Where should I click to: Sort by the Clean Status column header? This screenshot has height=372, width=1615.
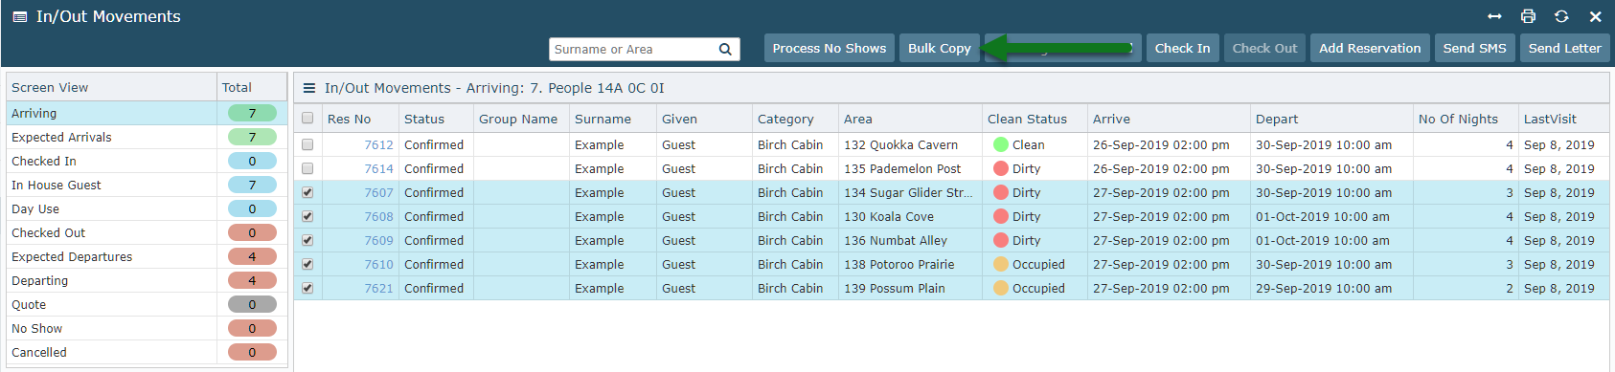(x=1027, y=119)
